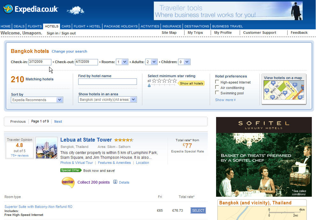316x220 pixels.
Task: Open the Rooms dropdown
Action: pos(122,62)
